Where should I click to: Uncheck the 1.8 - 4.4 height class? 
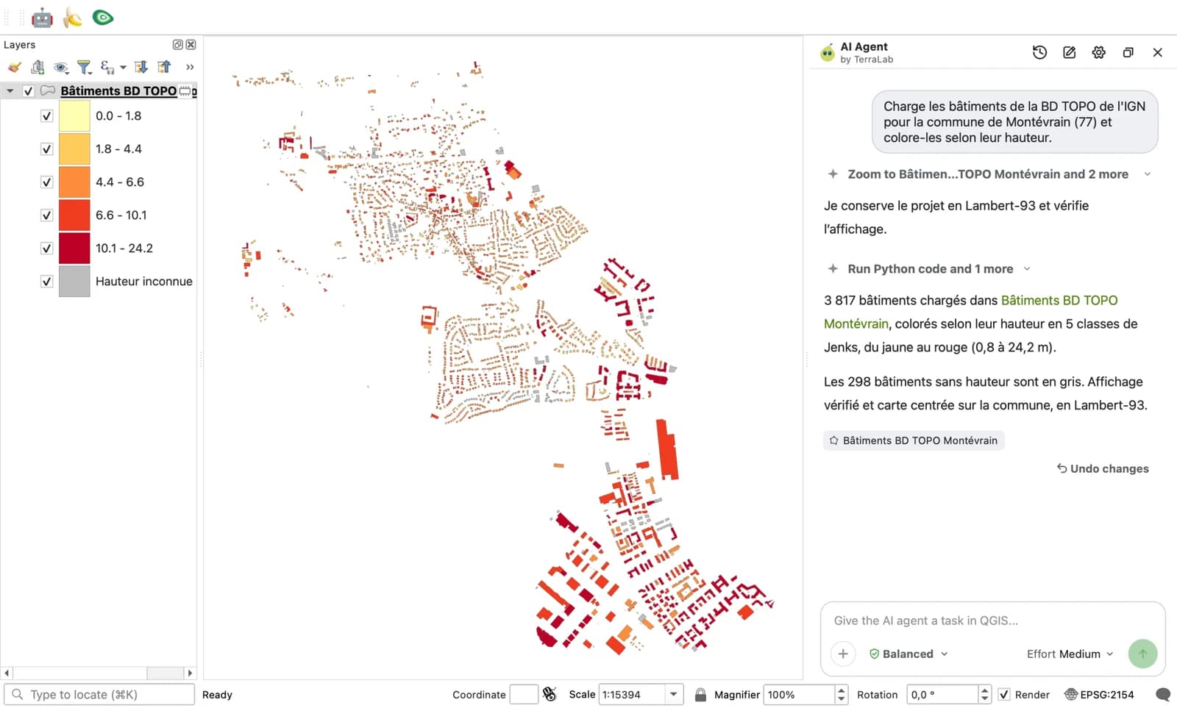[46, 149]
